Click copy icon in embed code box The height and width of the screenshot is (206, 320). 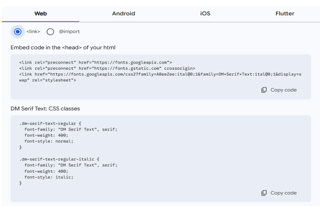click(264, 90)
